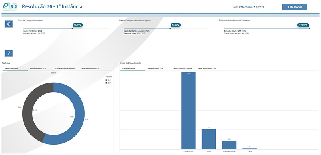The image size is (321, 155).
Task: Select Casos Pendentes Líquidos tab in Sistema
Action: pos(65,68)
